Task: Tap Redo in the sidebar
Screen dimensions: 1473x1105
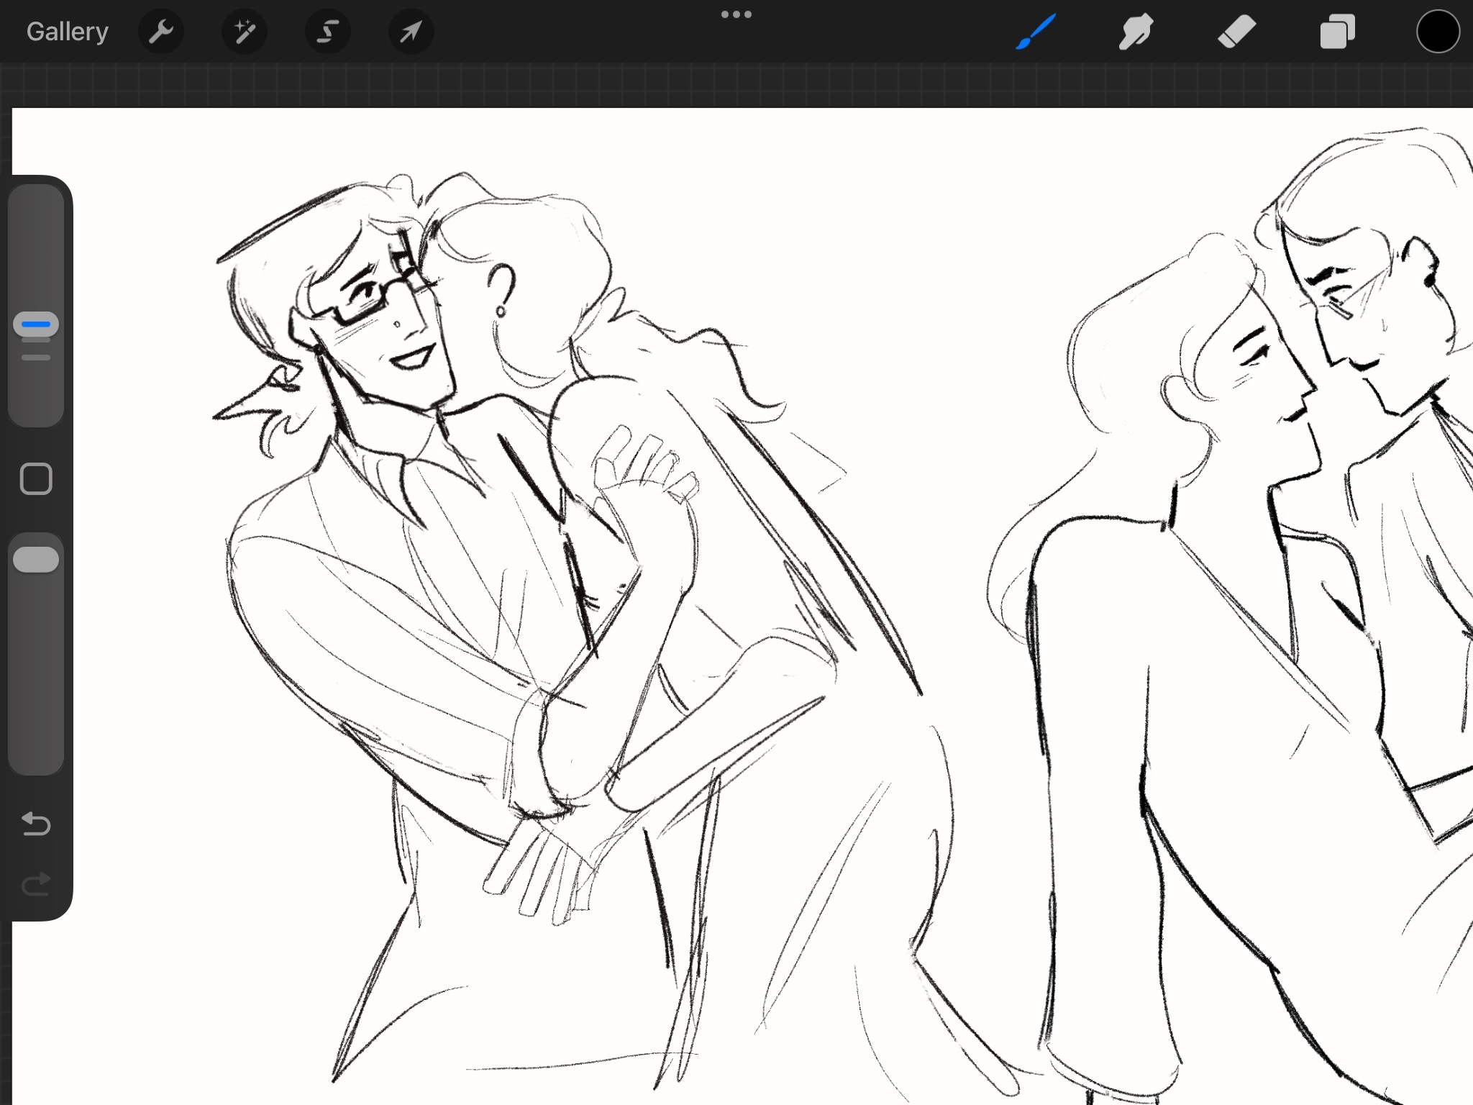Action: point(36,883)
